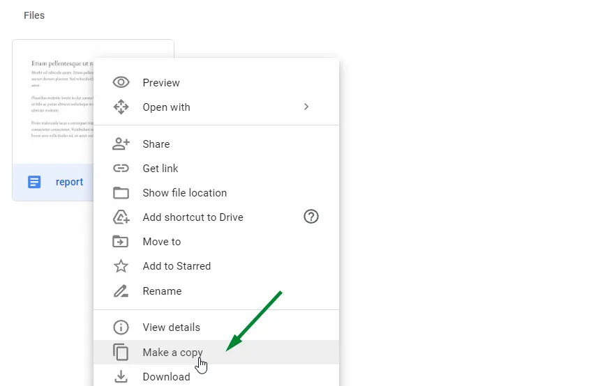Select the Open with menu entry
This screenshot has width=598, height=386.
click(x=216, y=107)
